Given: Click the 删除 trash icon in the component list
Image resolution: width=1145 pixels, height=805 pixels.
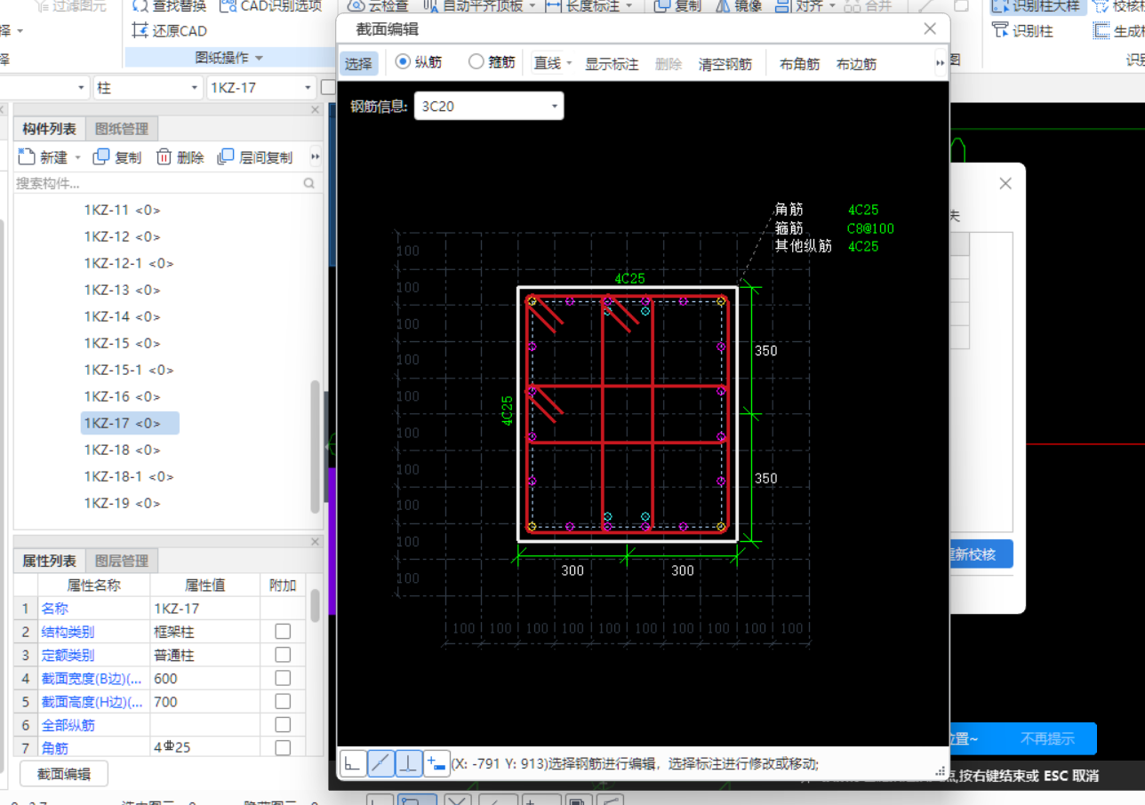Looking at the screenshot, I should [164, 157].
